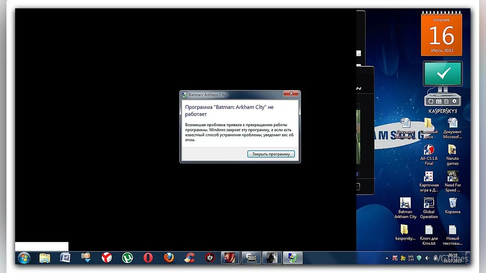
Task: Open the dark round gear taskbar icon
Action: (x=210, y=258)
